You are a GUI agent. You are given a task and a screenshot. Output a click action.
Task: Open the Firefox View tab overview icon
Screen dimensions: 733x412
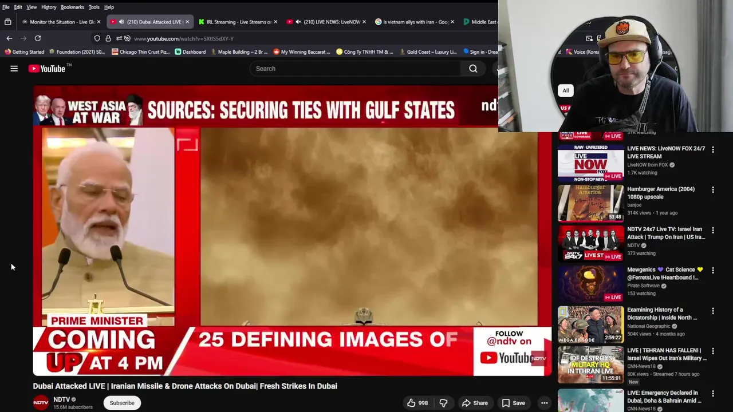coord(8,22)
